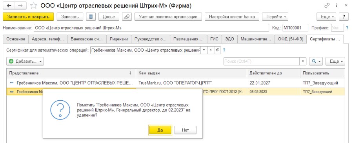The image size is (353, 143).
Task: Click the sort arrow in the Представление column
Action: 130,73
